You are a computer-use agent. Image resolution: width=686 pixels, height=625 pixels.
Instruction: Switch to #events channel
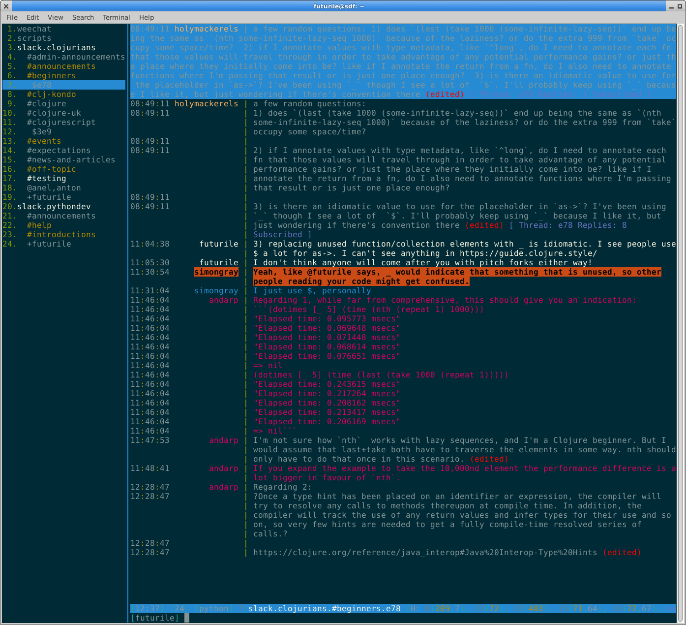coord(44,141)
